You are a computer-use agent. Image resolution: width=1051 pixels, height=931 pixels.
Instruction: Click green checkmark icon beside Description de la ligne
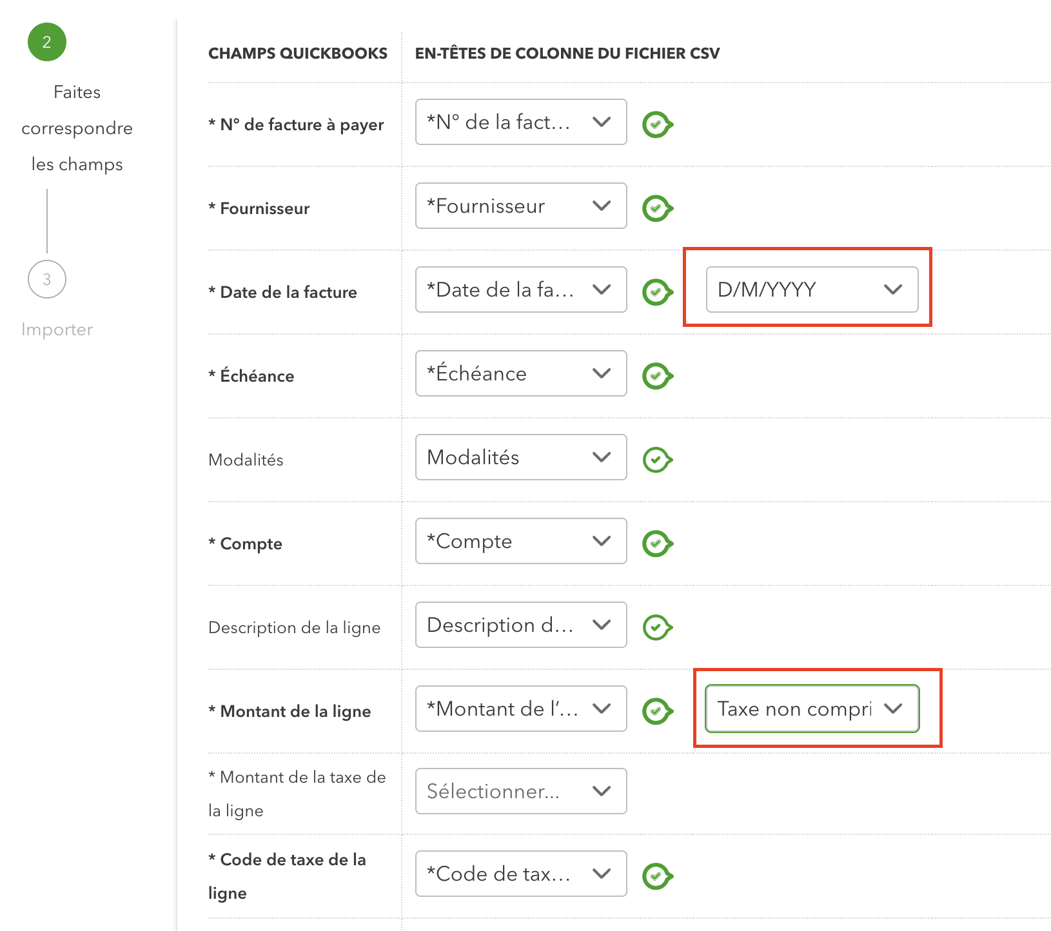click(657, 627)
